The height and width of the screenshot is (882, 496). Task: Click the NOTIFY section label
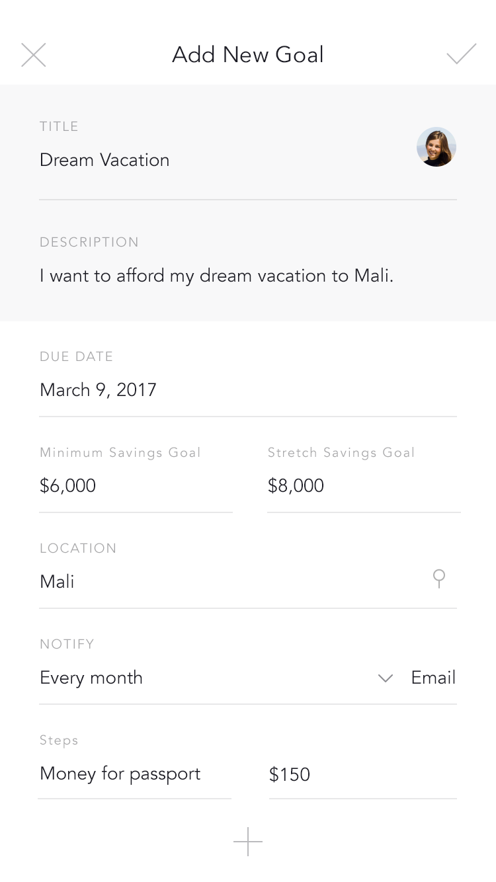pos(67,644)
